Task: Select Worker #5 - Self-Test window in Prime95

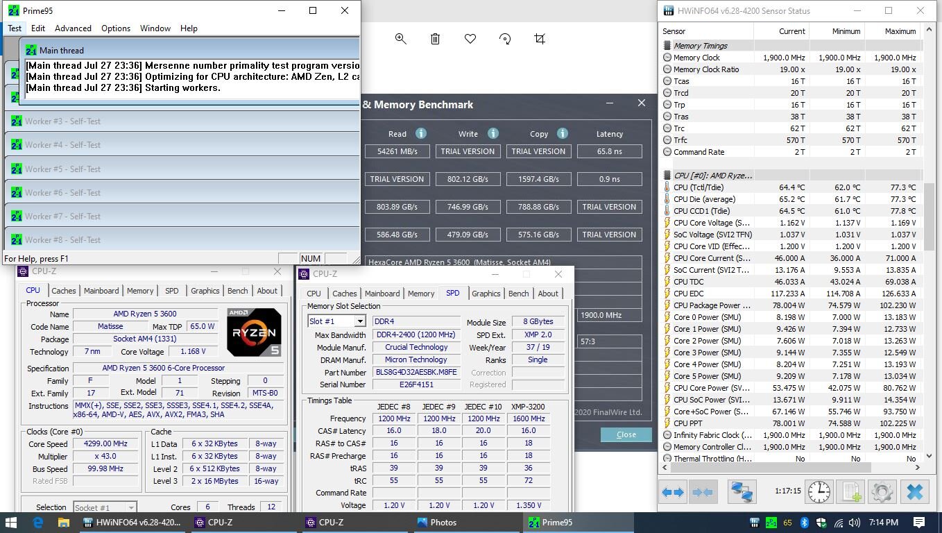Action: 181,169
